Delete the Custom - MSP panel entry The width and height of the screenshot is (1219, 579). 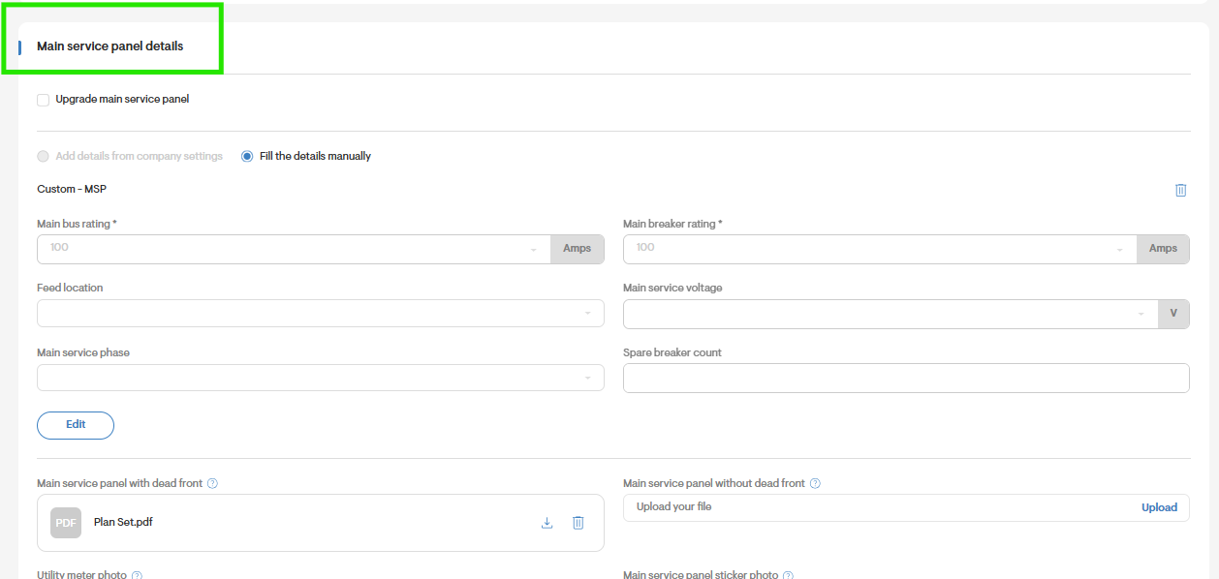click(x=1180, y=190)
